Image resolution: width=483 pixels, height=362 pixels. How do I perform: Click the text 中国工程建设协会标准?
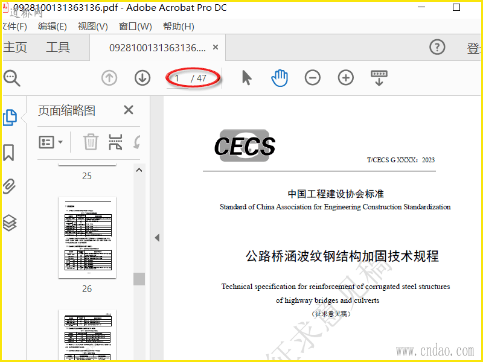coord(336,194)
